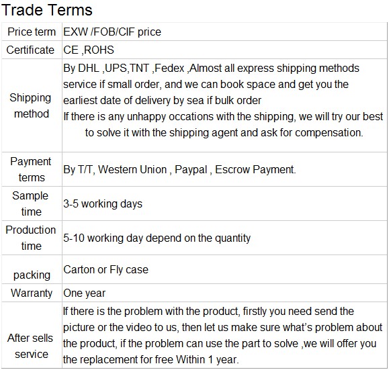Click the Trade Terms heading
Screen dimensions: 389x370
coord(46,11)
